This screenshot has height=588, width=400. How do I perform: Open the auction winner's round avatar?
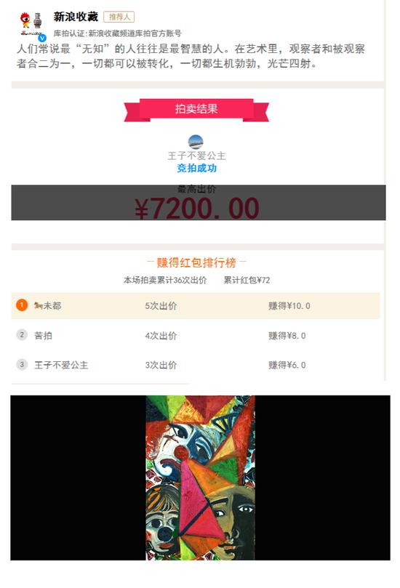[x=196, y=142]
